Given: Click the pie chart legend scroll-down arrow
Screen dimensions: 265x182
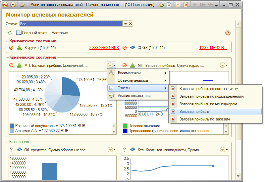Looking at the screenshot, I should pos(114,132).
